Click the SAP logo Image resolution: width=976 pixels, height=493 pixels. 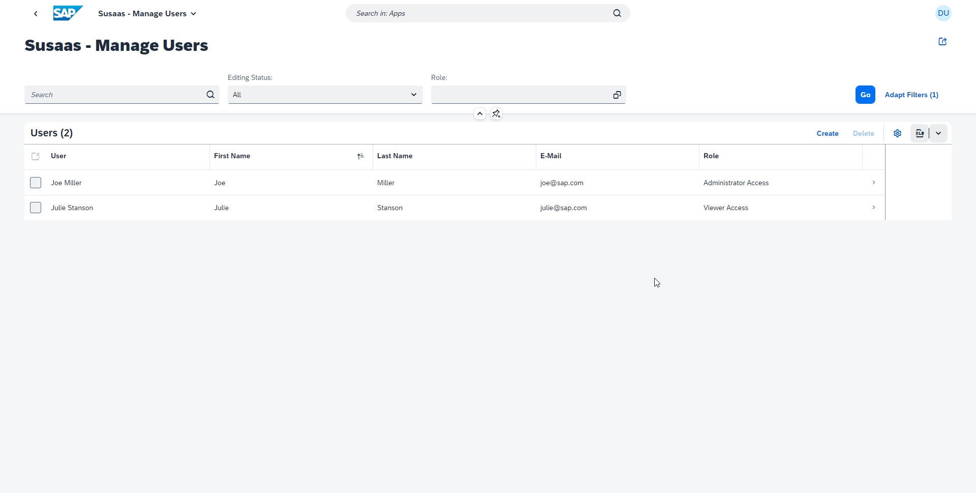pyautogui.click(x=68, y=13)
